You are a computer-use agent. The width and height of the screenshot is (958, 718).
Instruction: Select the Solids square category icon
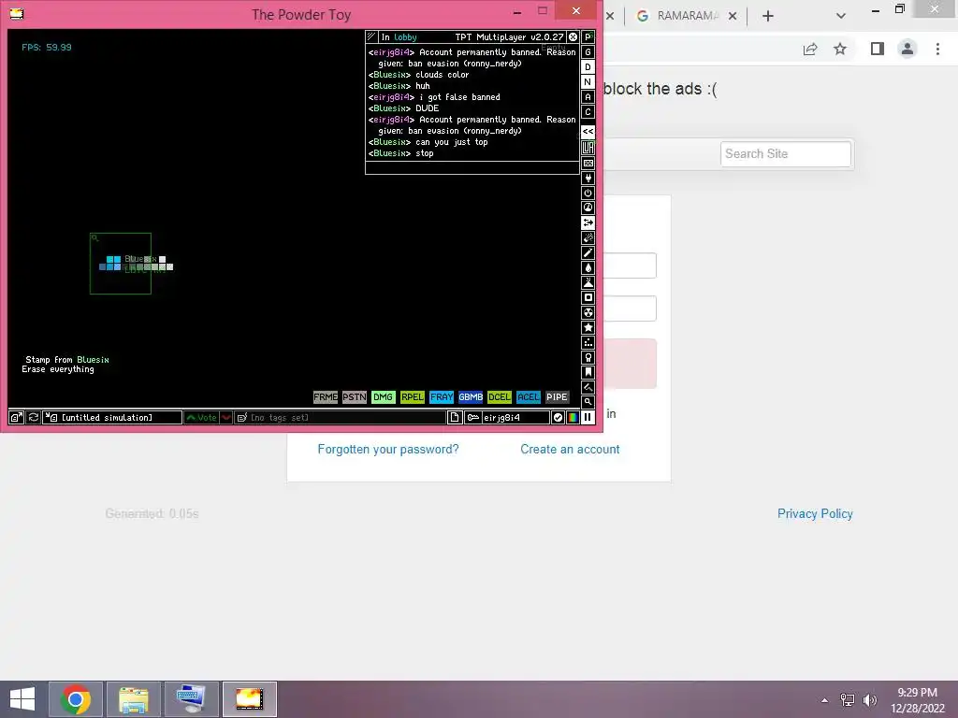(x=588, y=297)
